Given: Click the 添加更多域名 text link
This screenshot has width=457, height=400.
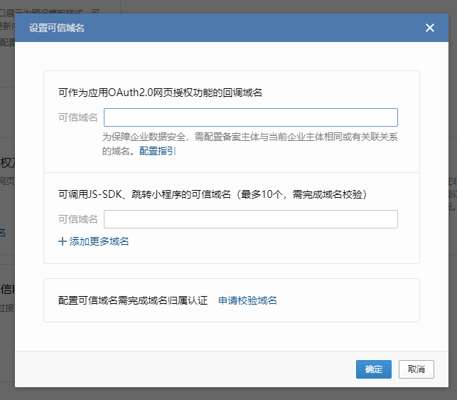Looking at the screenshot, I should [99, 241].
